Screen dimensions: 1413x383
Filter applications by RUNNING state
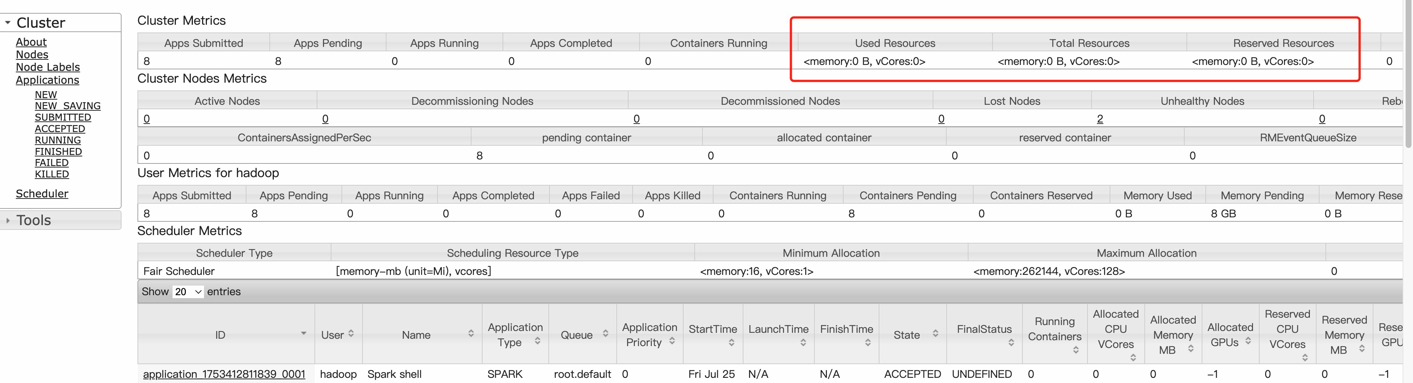[58, 140]
